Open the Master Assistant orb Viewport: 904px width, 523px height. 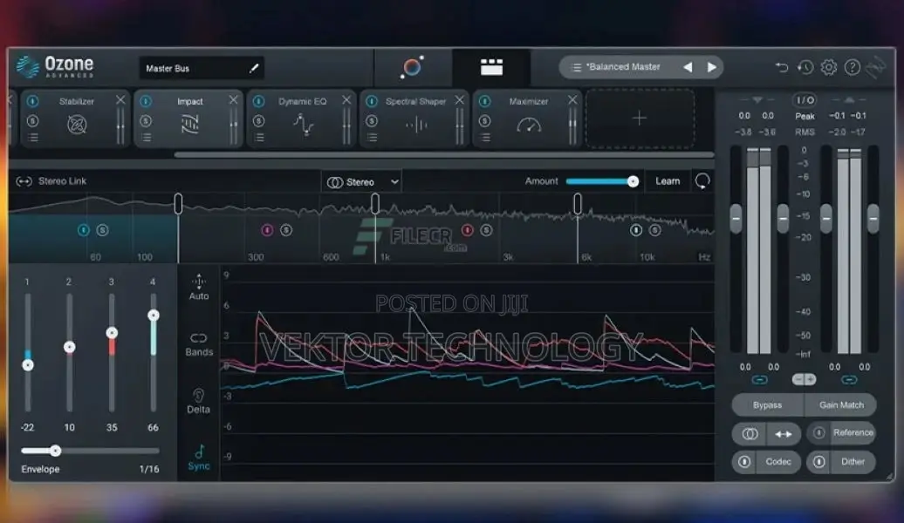[x=412, y=67]
